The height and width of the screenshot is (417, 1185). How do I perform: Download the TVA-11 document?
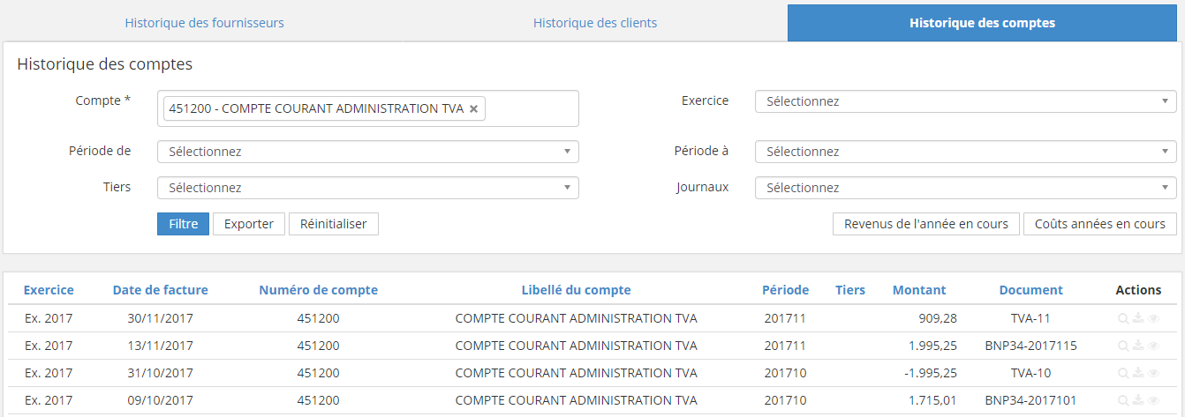1138,319
